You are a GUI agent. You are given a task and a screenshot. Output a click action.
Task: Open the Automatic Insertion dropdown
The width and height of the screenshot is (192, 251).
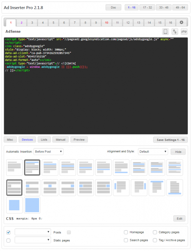pyautogui.click(x=48, y=152)
